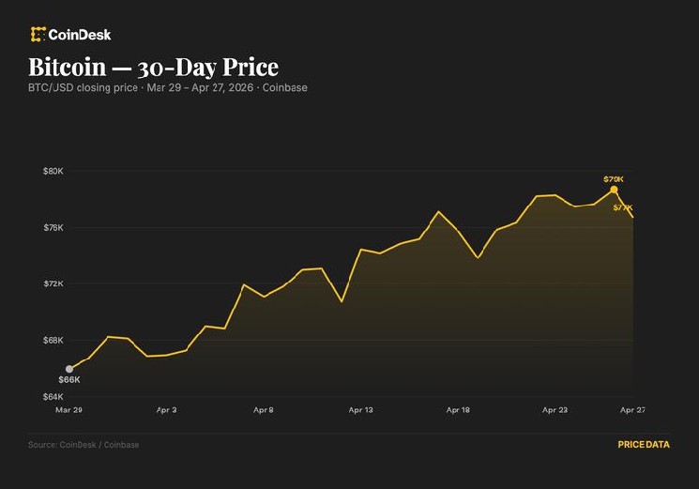The width and height of the screenshot is (699, 489).
Task: Click the Source: CoinDesk / Coinbase text
Action: (x=84, y=445)
